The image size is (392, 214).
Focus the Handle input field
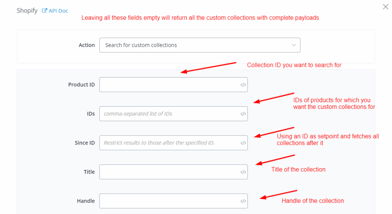click(x=168, y=201)
